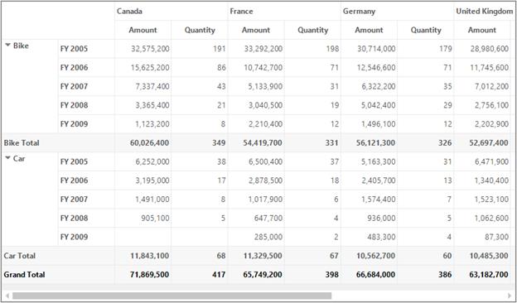Image resolution: width=517 pixels, height=303 pixels.
Task: Click the Amount header under Canada
Action: click(143, 30)
